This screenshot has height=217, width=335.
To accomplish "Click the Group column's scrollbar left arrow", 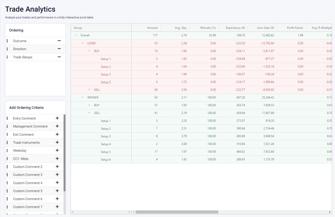I will (x=73, y=212).
